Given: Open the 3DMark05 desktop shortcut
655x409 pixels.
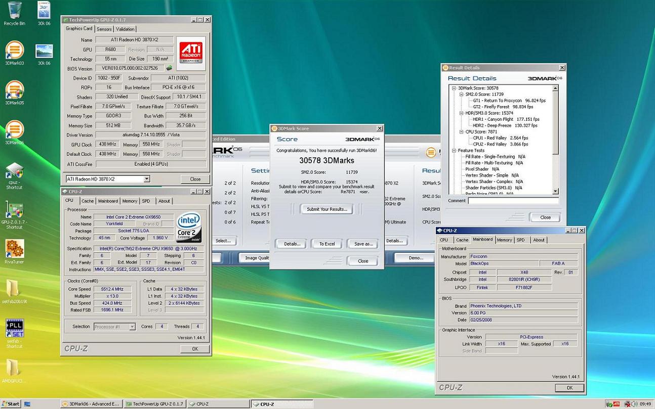Looking at the screenshot, I should [14, 93].
